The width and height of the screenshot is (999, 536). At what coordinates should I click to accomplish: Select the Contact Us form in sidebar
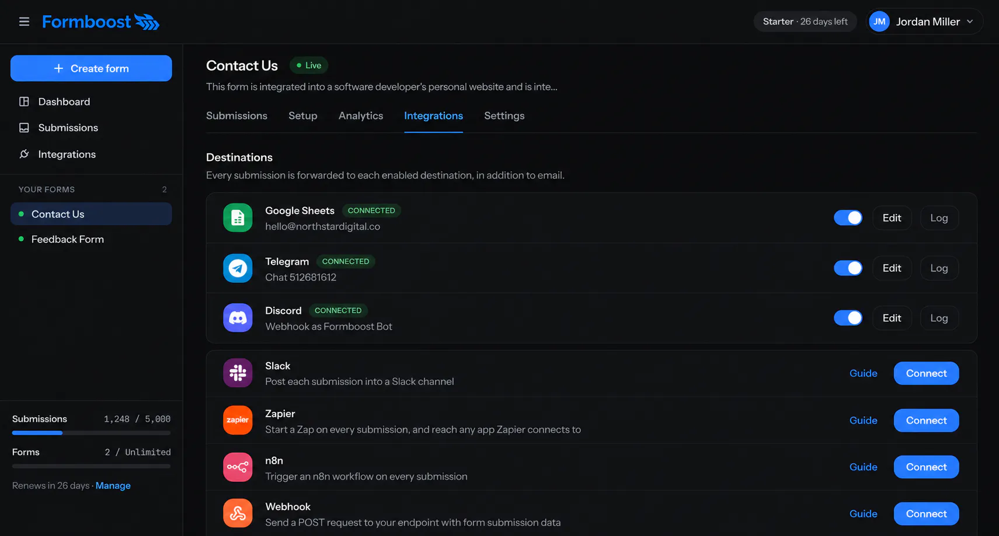(x=91, y=214)
